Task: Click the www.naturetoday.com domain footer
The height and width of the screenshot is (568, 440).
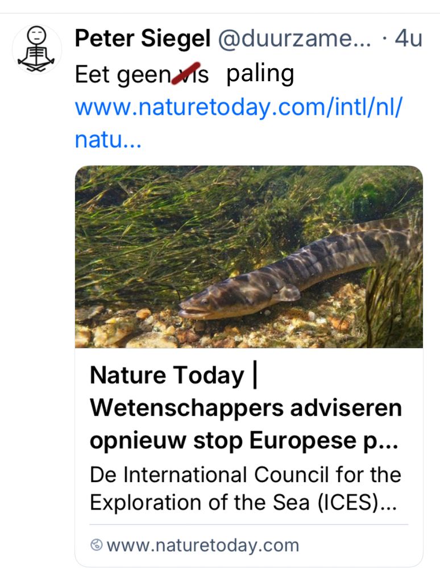Action: pos(202,545)
